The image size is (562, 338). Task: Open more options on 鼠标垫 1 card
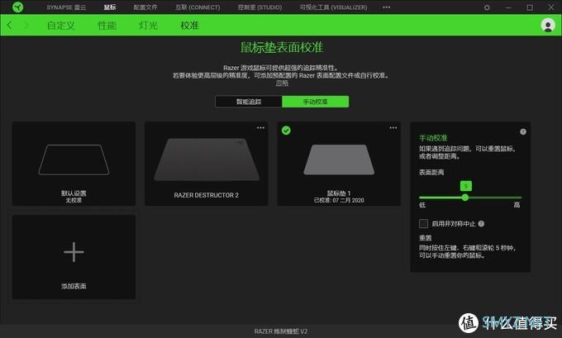[x=393, y=127]
